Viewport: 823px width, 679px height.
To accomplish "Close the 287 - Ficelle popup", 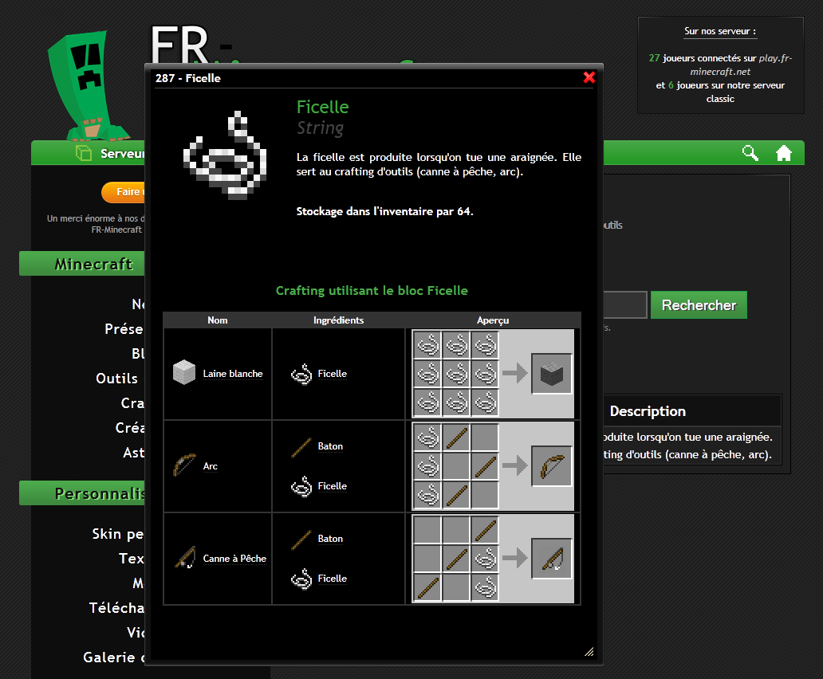I will (x=589, y=77).
